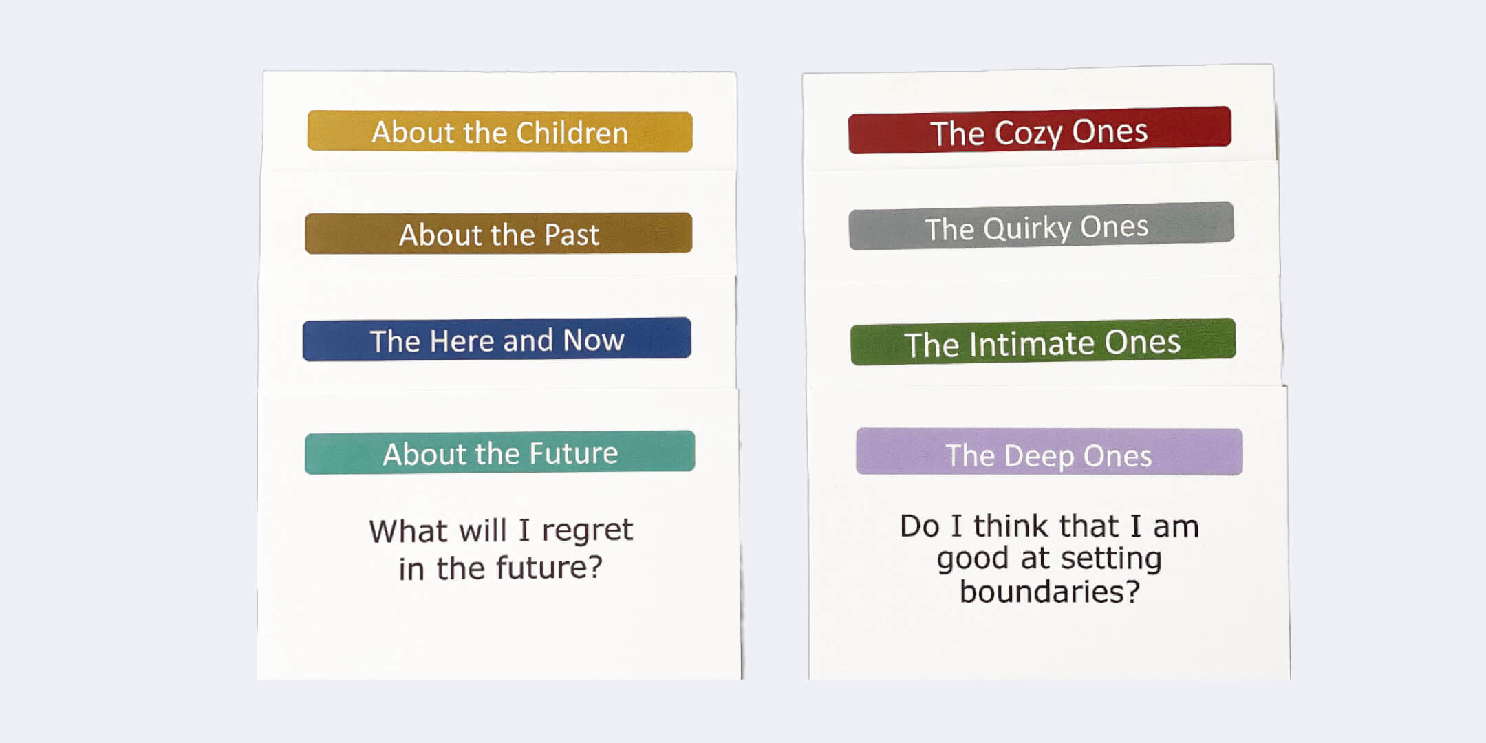Click blank space below the boundaries question
Screen dimensions: 1486x743
1049,647
